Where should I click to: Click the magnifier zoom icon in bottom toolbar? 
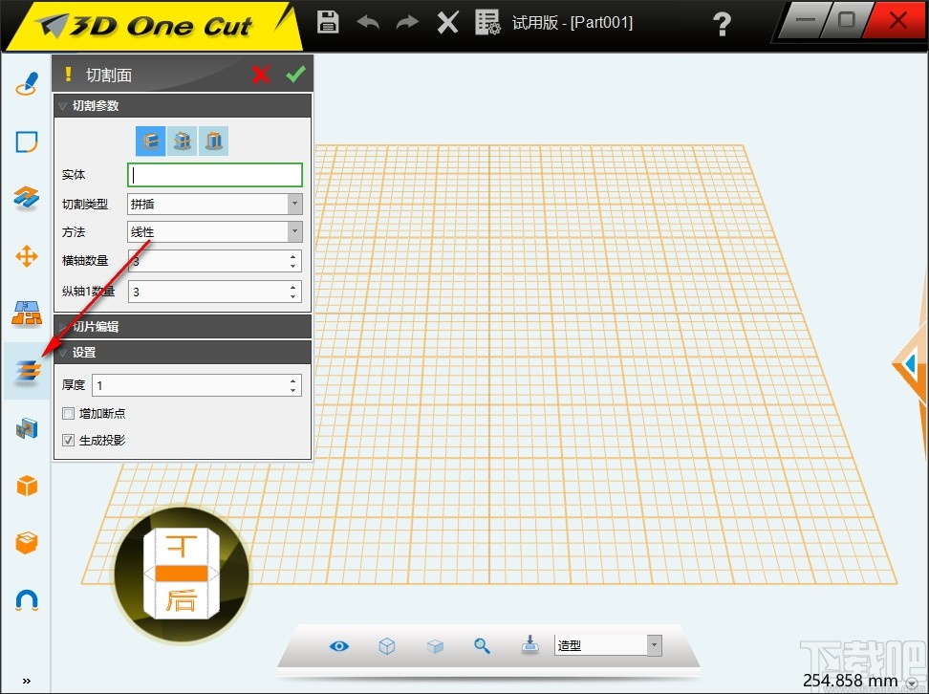pyautogui.click(x=483, y=646)
